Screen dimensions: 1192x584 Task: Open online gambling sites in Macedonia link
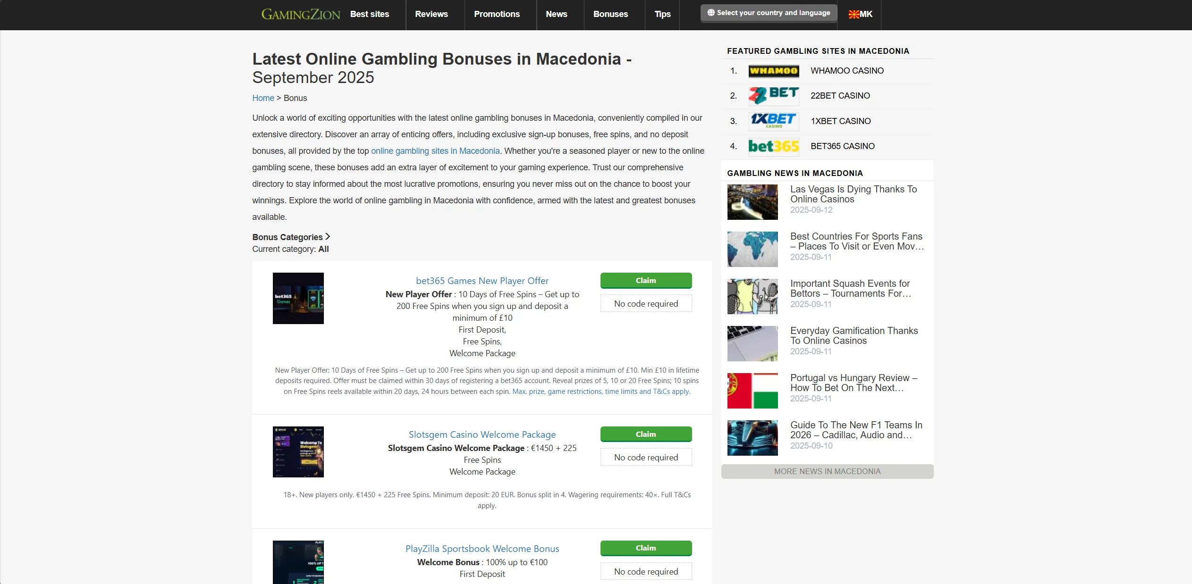pos(435,151)
